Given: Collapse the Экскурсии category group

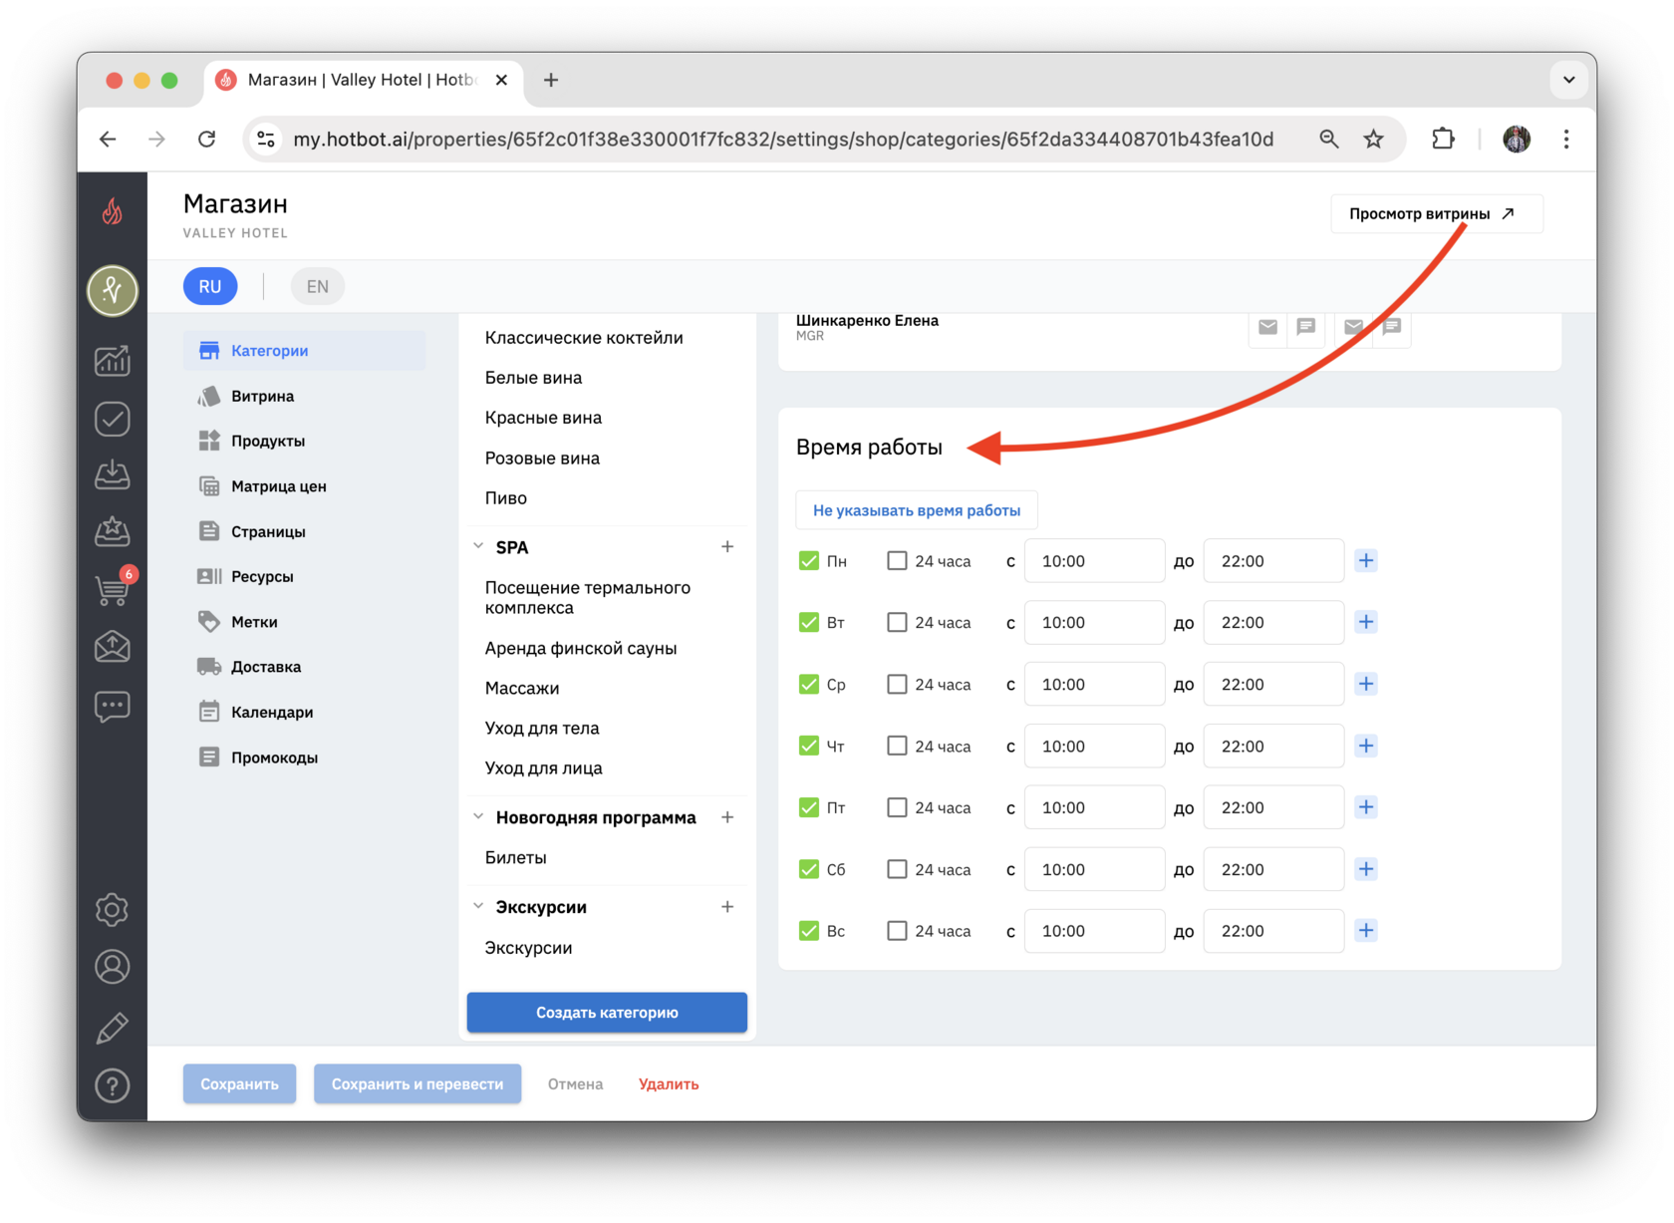Looking at the screenshot, I should tap(478, 906).
